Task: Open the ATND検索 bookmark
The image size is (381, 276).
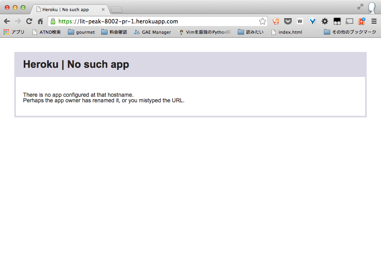Action: pos(47,32)
